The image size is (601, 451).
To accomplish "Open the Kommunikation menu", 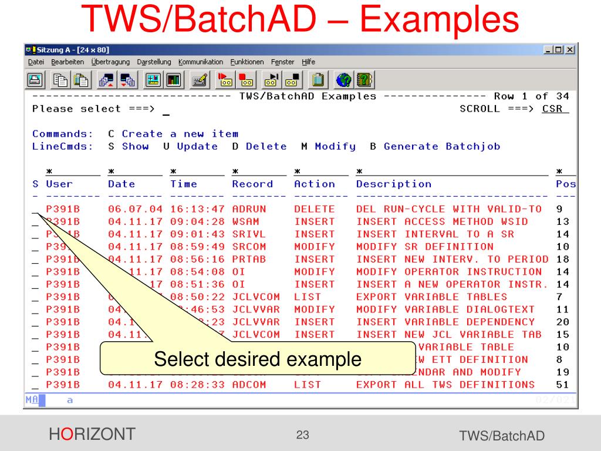I will pyautogui.click(x=201, y=62).
